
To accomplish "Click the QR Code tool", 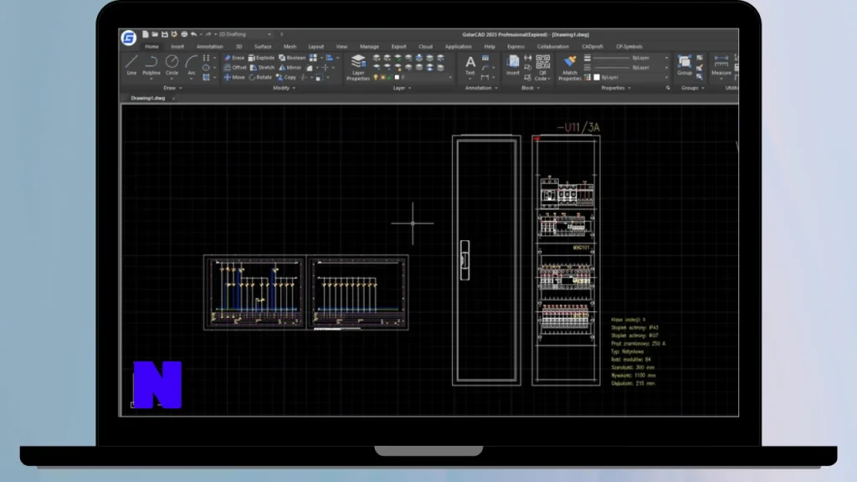I will (x=542, y=67).
